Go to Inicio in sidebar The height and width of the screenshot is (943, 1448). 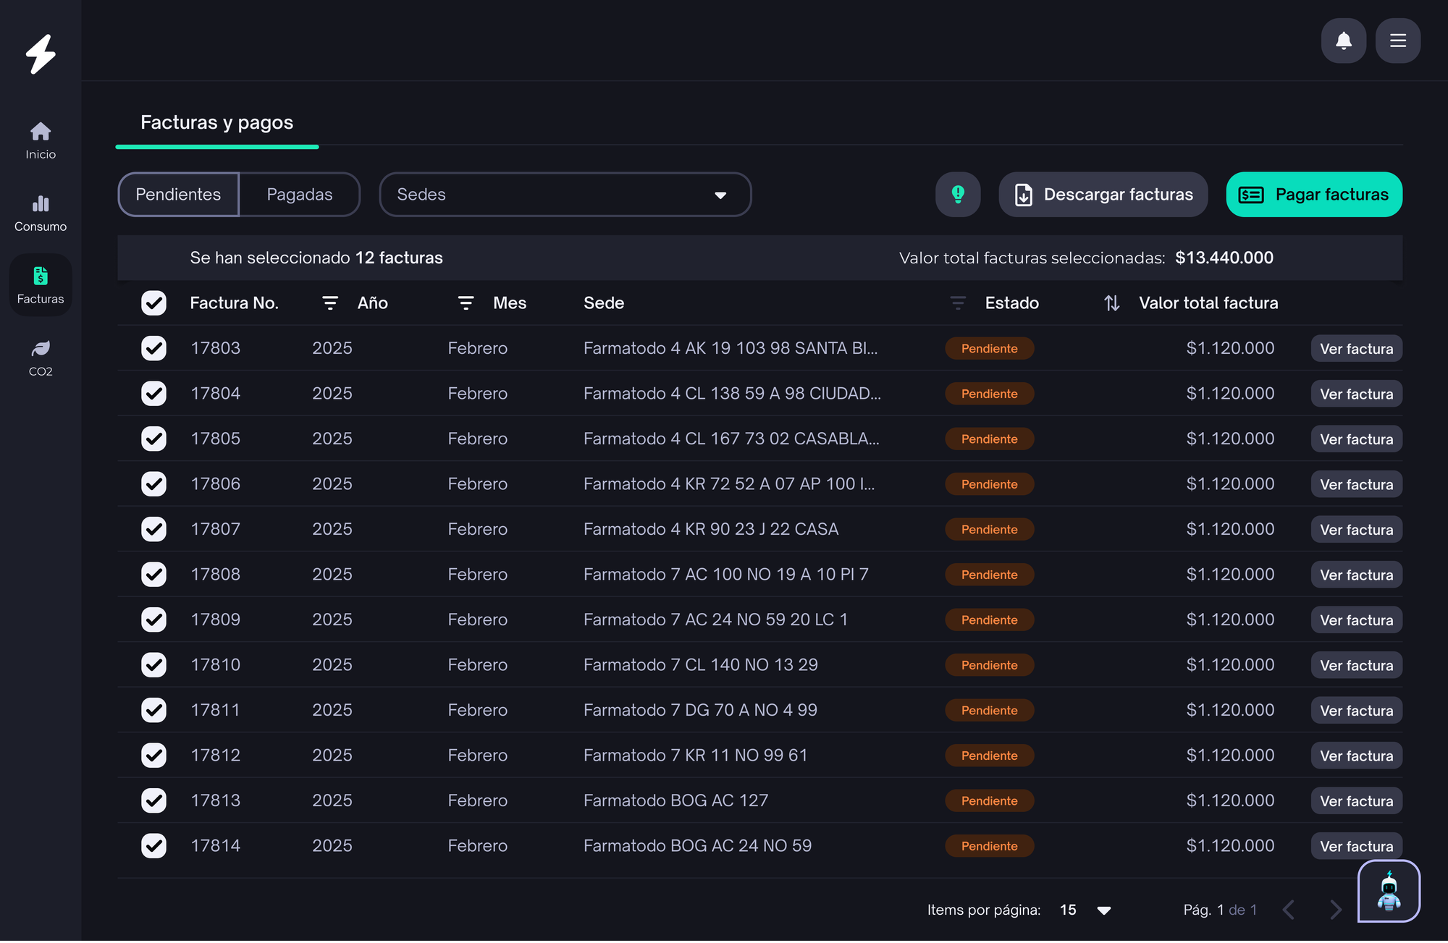41,140
